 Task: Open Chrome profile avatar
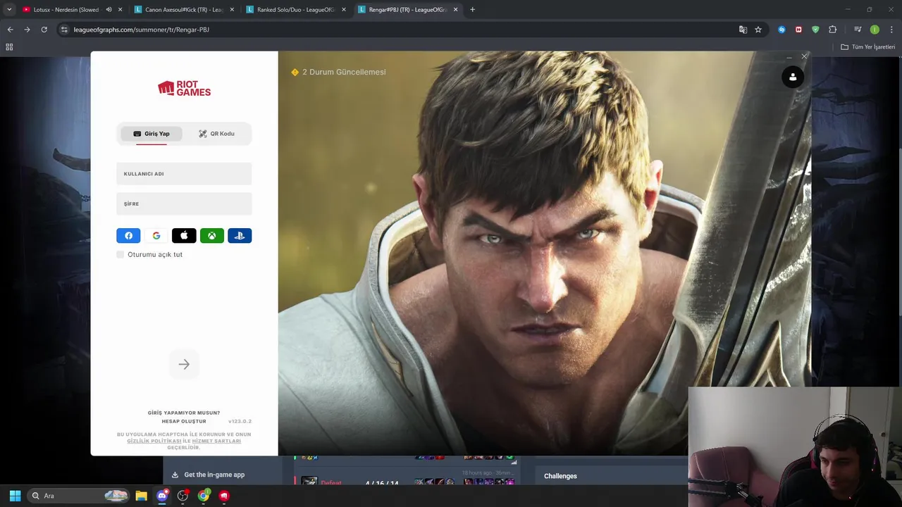pos(875,30)
